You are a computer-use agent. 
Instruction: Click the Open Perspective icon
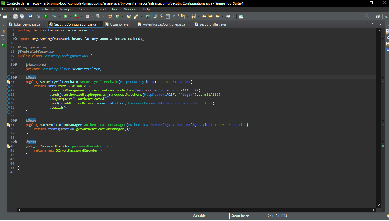pos(378,16)
